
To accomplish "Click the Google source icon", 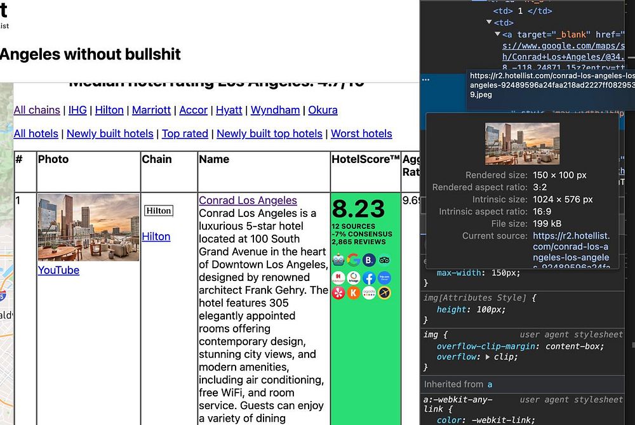I will (x=354, y=260).
